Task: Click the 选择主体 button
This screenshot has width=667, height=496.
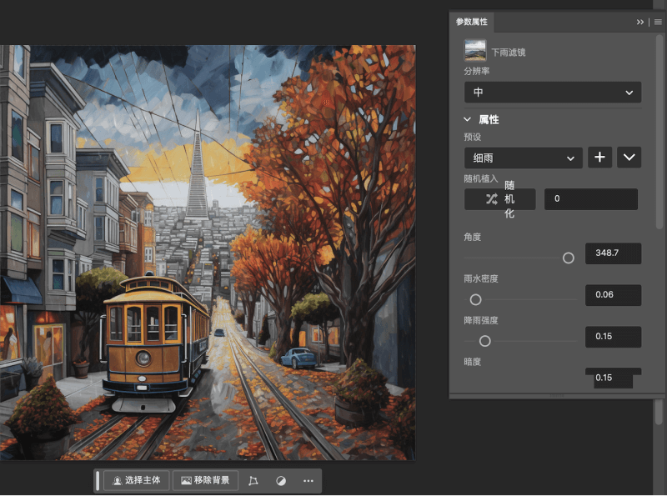Action: (x=136, y=480)
